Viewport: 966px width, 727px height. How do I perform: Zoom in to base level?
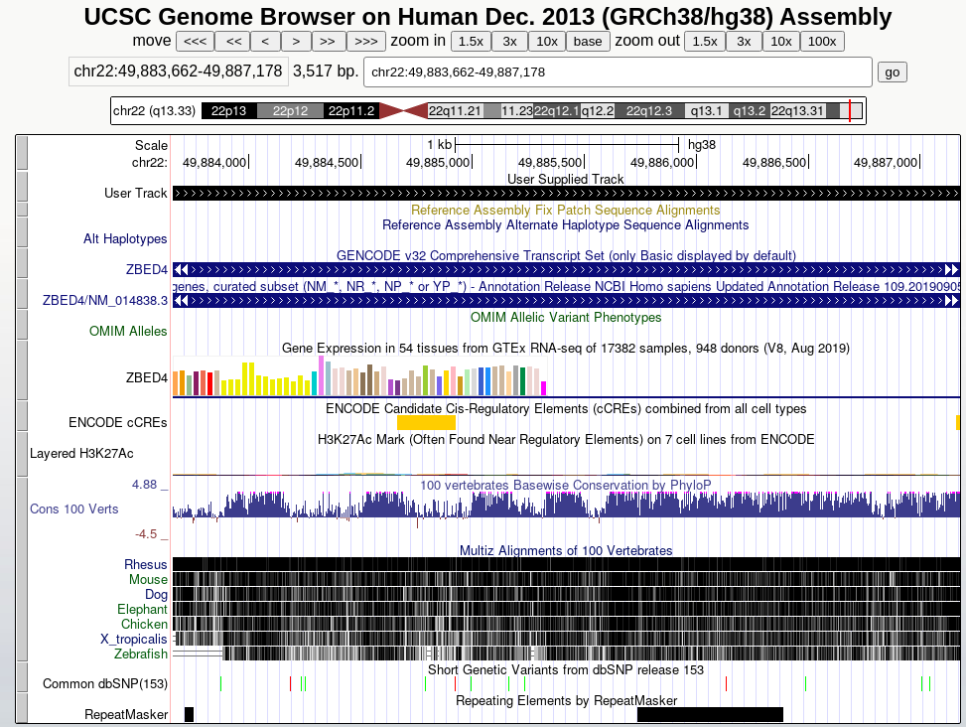(588, 42)
